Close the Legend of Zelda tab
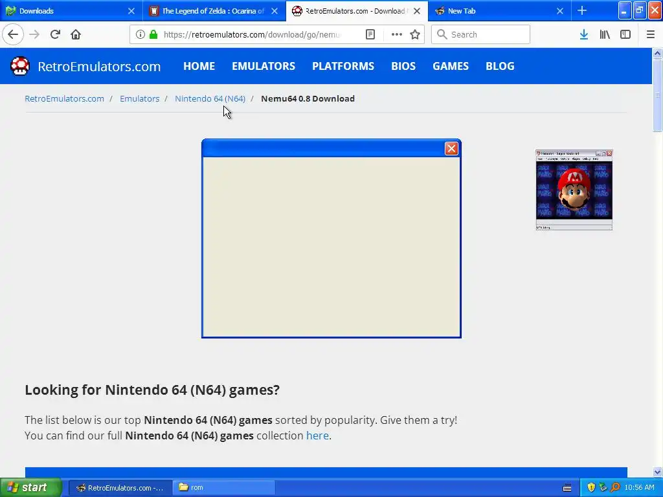This screenshot has height=497, width=663. 275,11
